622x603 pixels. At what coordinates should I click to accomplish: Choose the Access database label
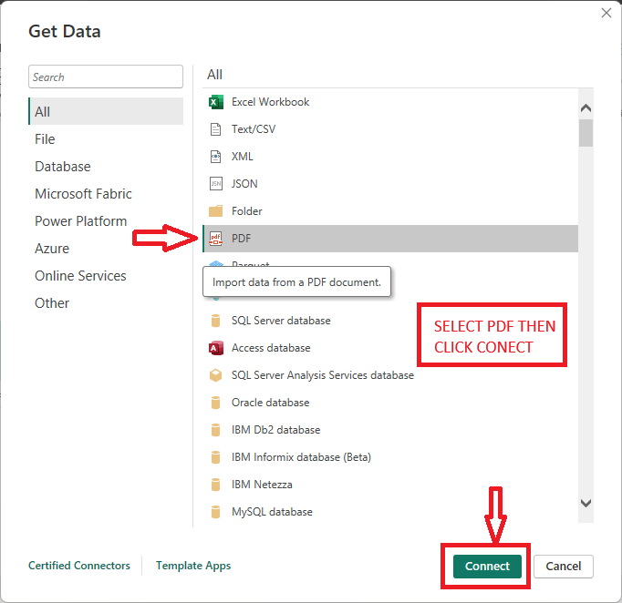[x=271, y=348]
